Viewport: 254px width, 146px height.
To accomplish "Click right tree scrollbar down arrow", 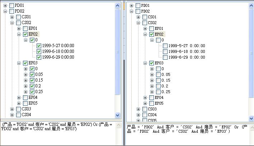I will (251, 118).
